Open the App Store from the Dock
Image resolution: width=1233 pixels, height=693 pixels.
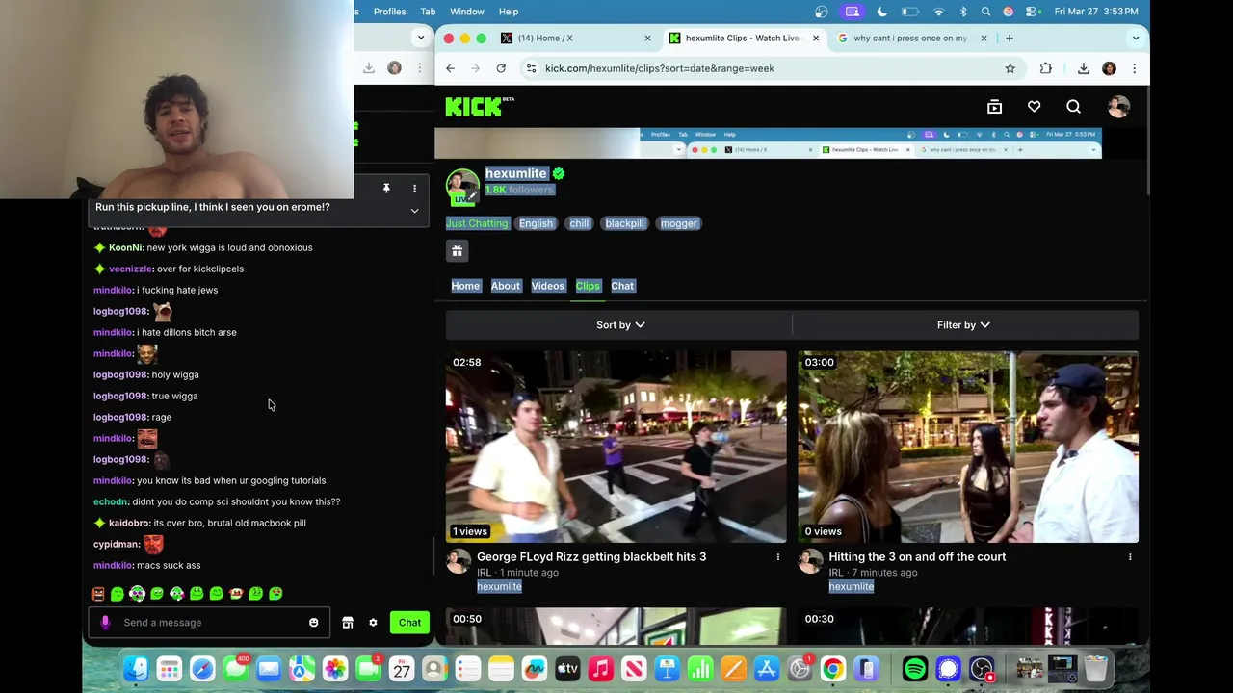pos(767,668)
